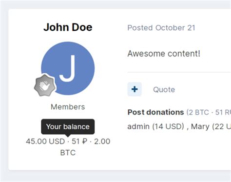231x182 pixels.
Task: Open the admin (14 USD) donor entry
Action: [156, 126]
